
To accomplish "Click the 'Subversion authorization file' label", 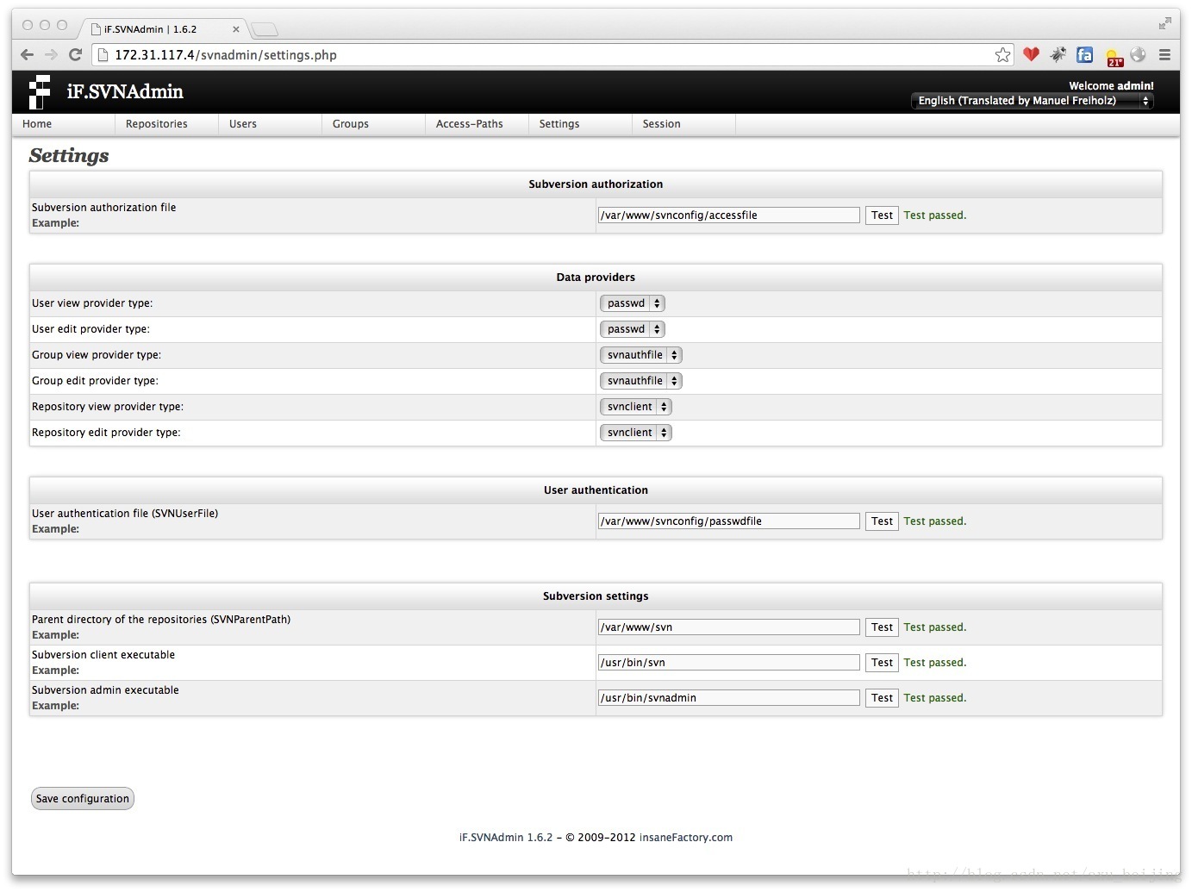I will pyautogui.click(x=103, y=208).
